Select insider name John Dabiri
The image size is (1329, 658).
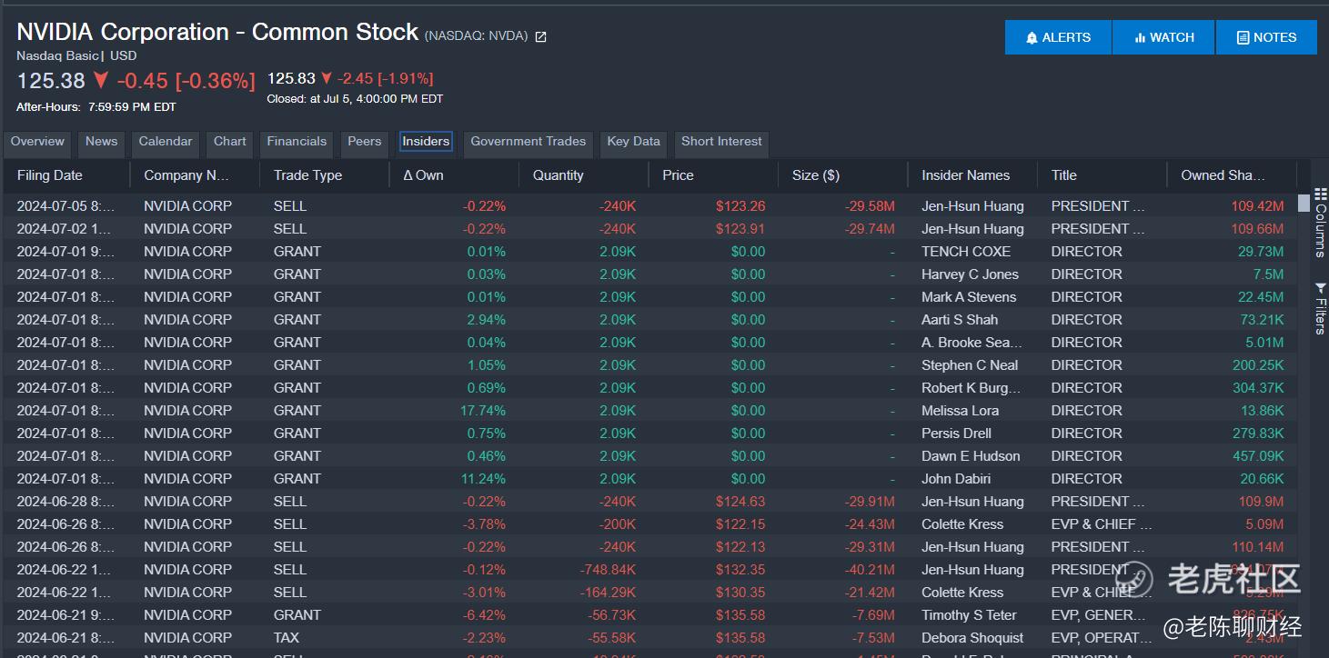pyautogui.click(x=956, y=479)
